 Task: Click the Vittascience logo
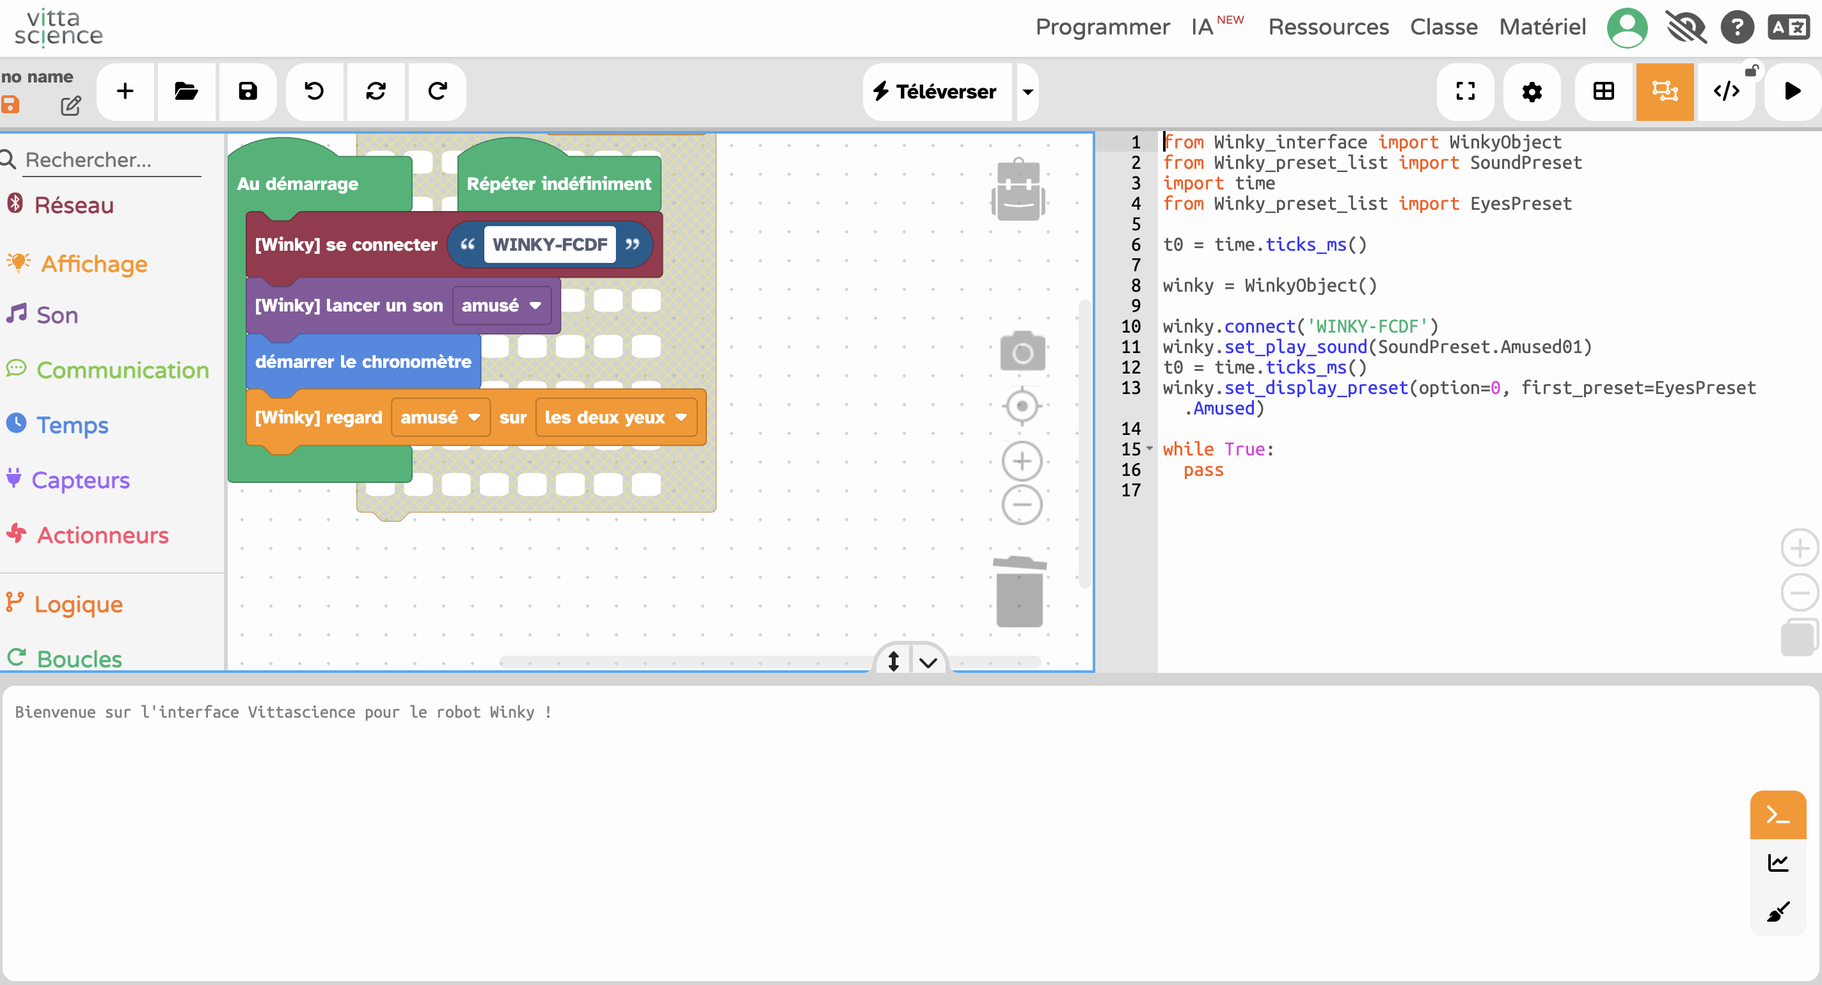[59, 28]
